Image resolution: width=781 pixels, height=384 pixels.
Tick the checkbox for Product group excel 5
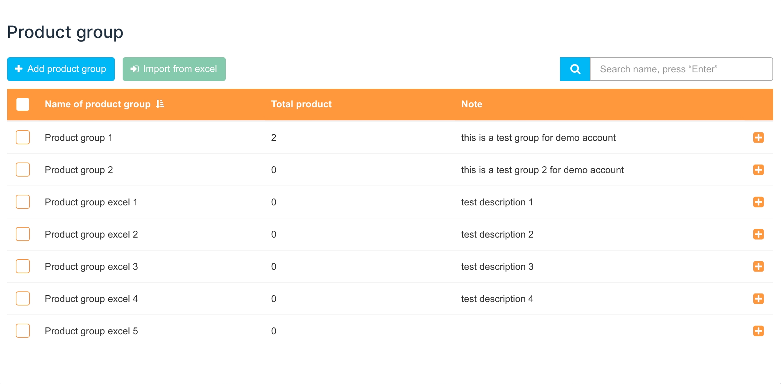tap(23, 331)
